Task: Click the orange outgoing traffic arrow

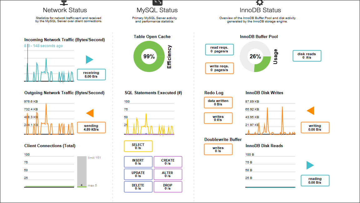Action: (x=90, y=113)
